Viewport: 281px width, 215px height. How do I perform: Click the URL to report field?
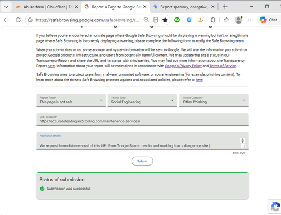pyautogui.click(x=142, y=120)
